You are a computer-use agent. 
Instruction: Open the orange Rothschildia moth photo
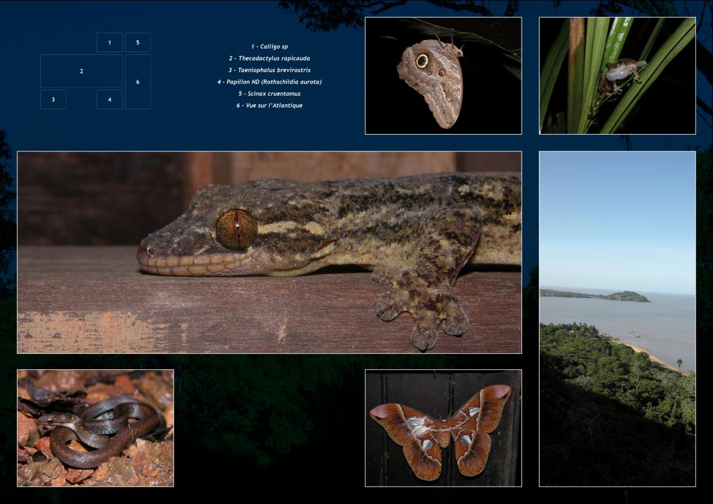[443, 428]
